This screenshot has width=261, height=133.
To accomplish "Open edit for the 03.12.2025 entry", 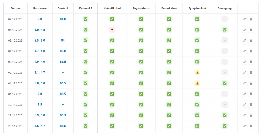I will coord(245,62).
